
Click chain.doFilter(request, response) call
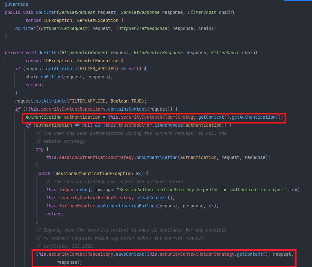(x=69, y=77)
